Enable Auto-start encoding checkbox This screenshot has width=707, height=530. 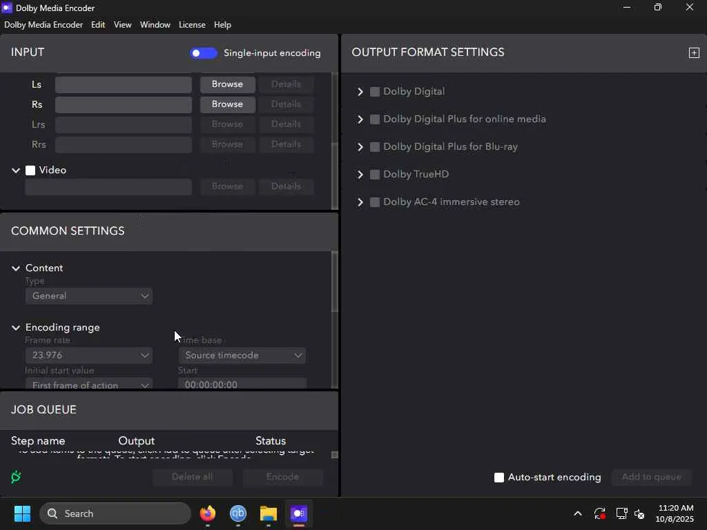499,478
